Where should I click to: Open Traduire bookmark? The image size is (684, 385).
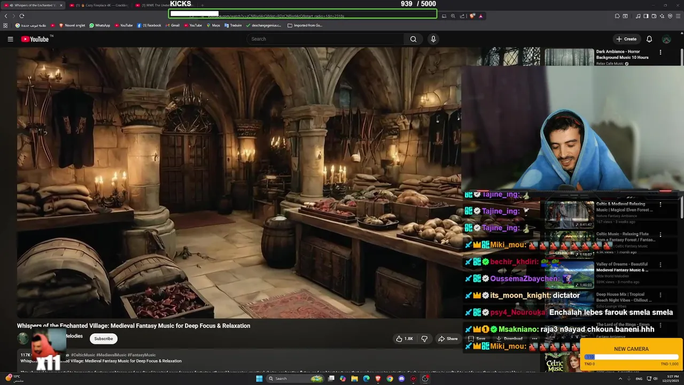[x=233, y=25]
